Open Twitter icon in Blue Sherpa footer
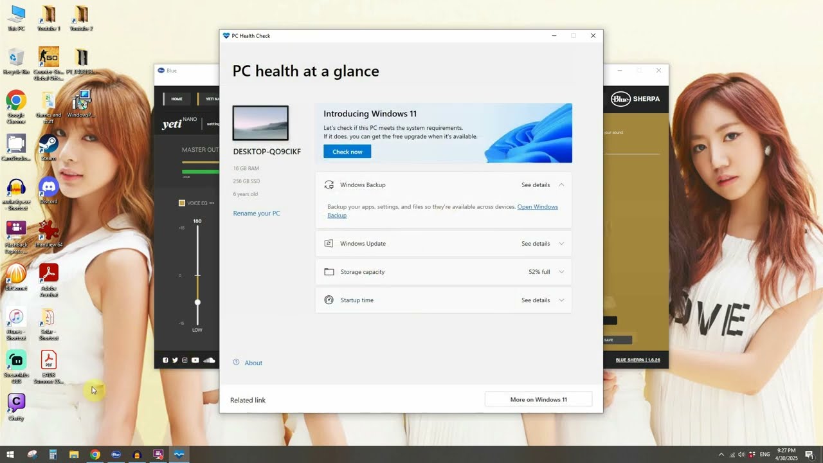 tap(175, 360)
